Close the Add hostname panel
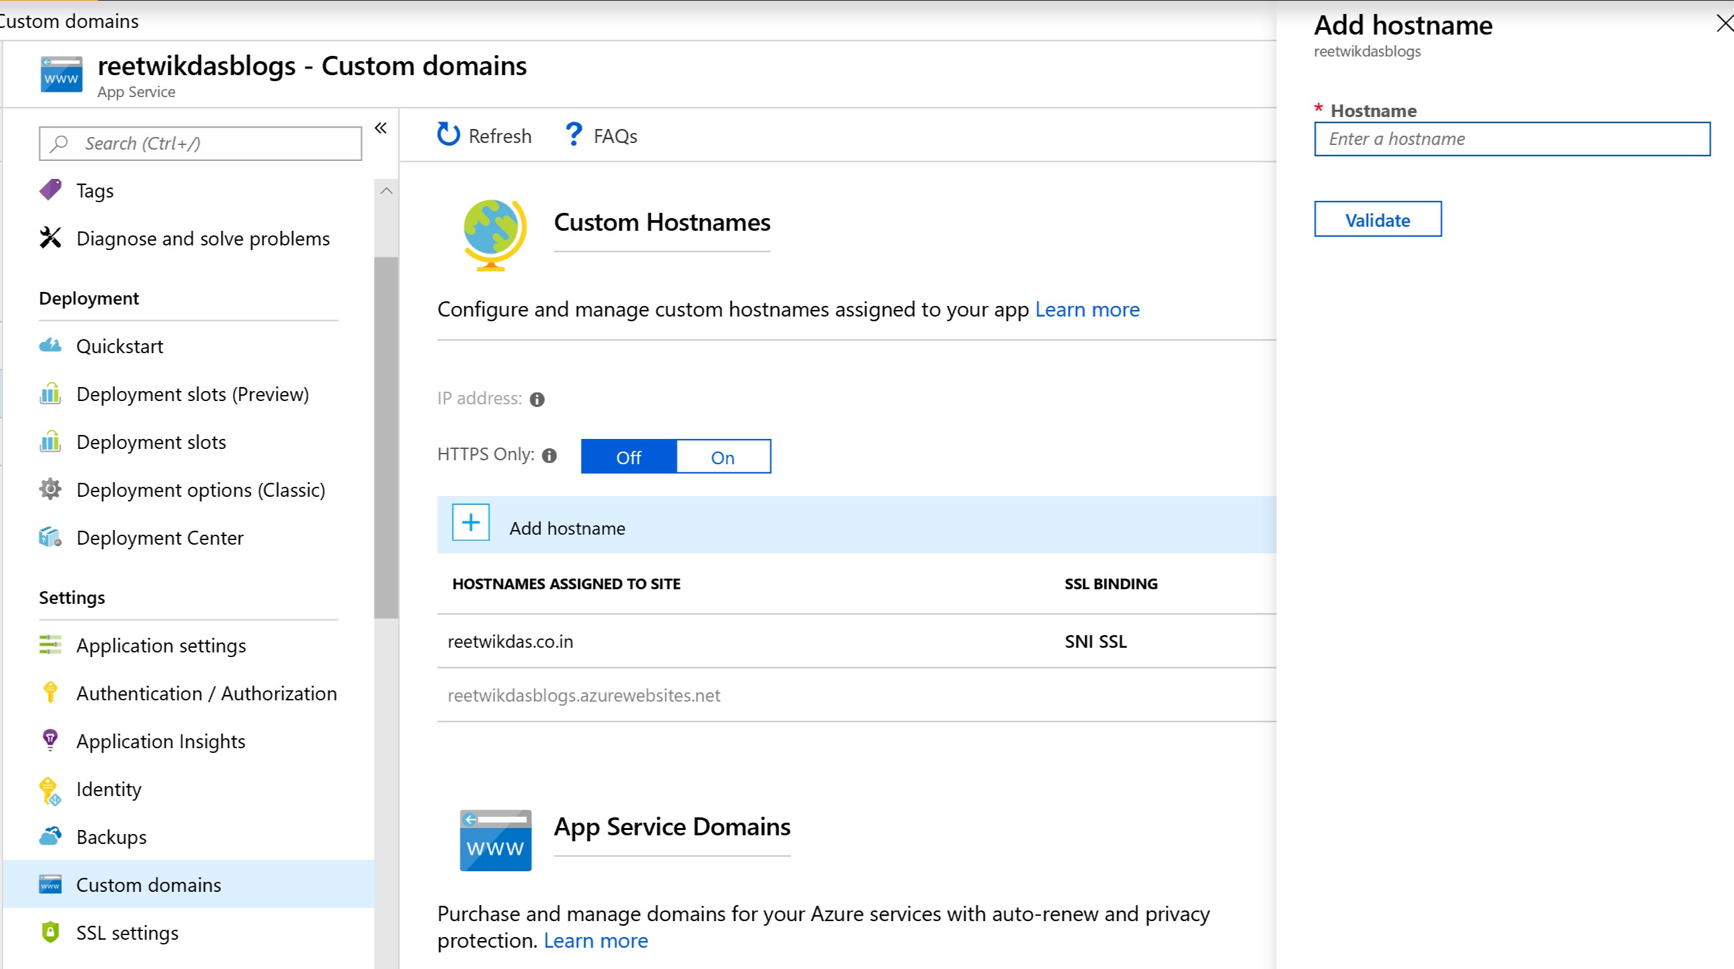 (x=1725, y=23)
